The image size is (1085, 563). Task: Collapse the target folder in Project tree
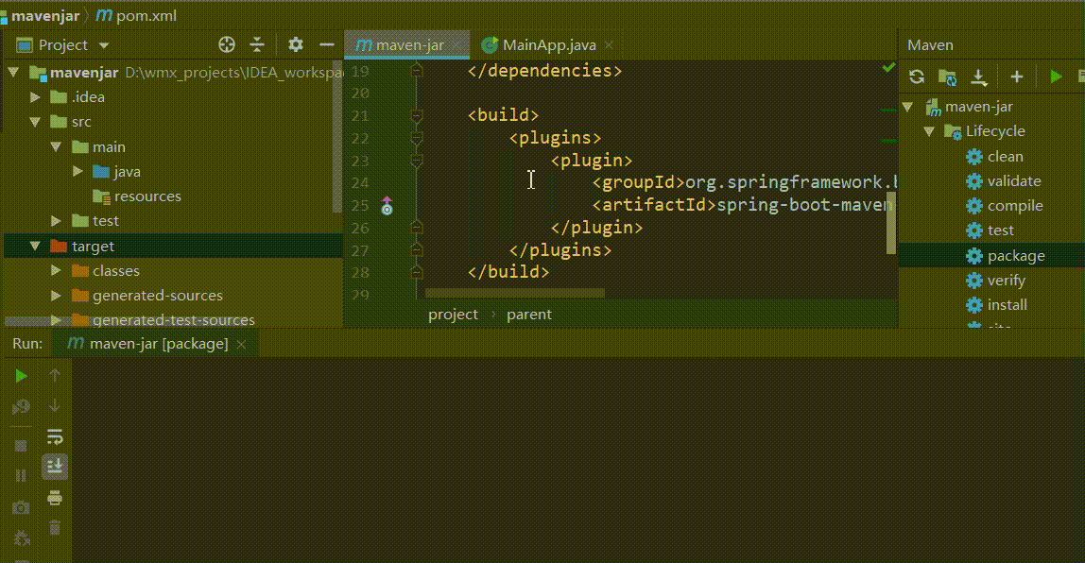[35, 245]
